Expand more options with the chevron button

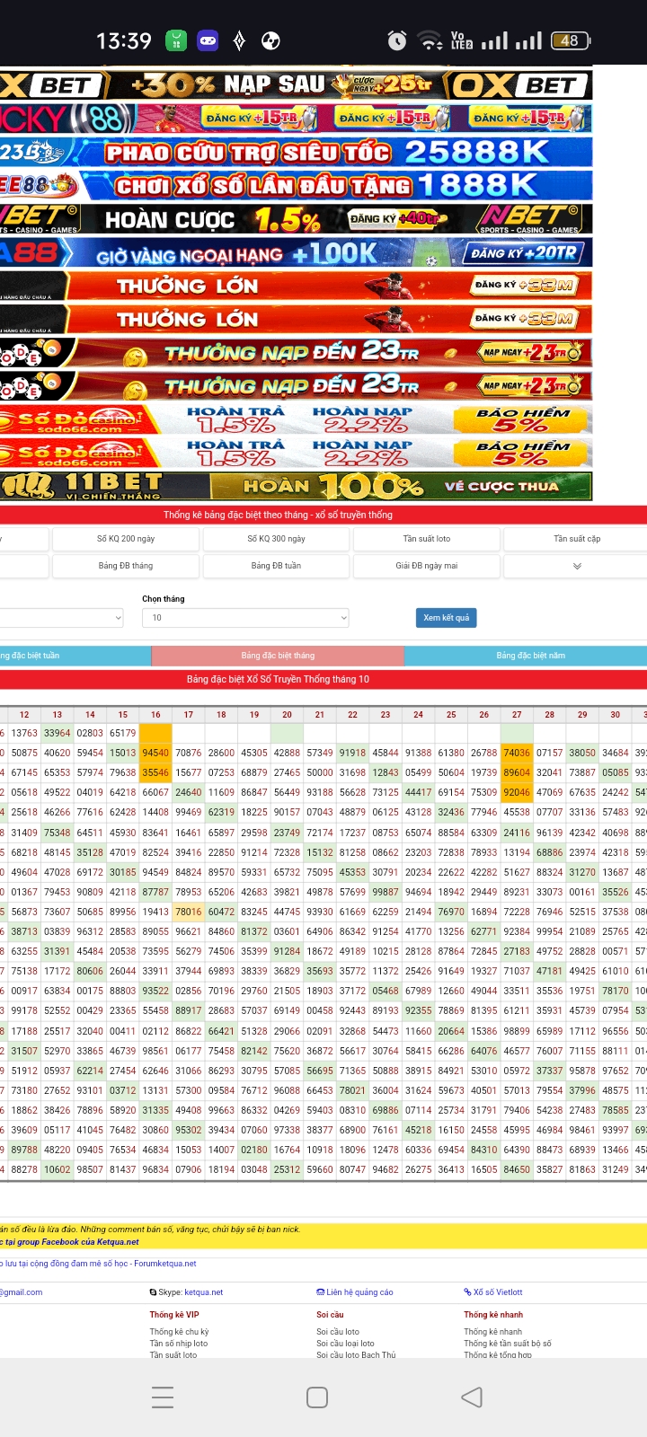tap(577, 566)
